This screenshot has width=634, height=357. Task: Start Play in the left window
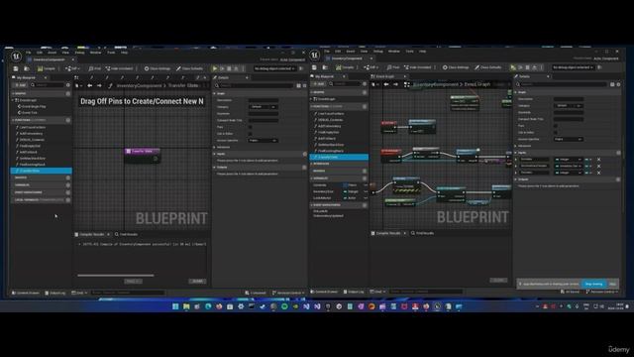[215, 68]
